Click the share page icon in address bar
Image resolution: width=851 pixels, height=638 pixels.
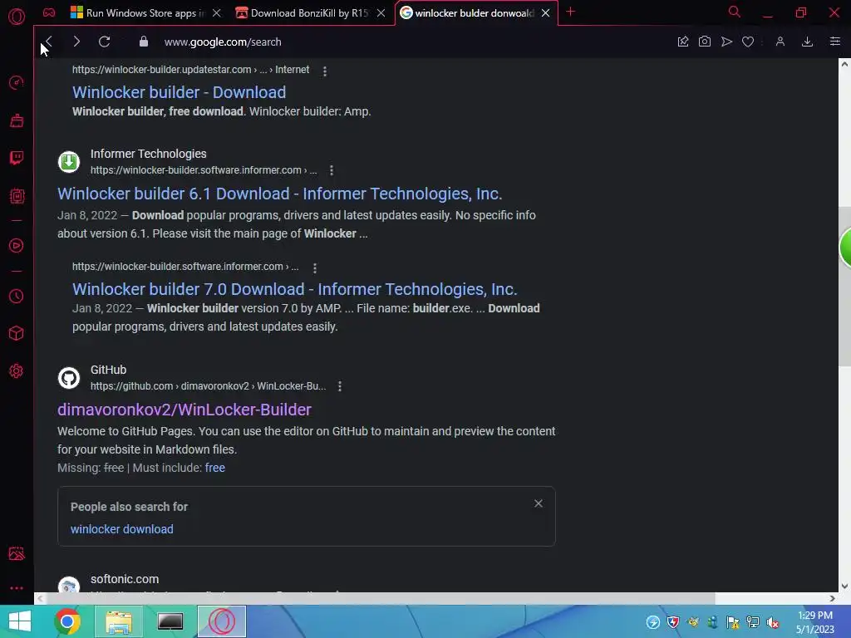[x=683, y=42]
